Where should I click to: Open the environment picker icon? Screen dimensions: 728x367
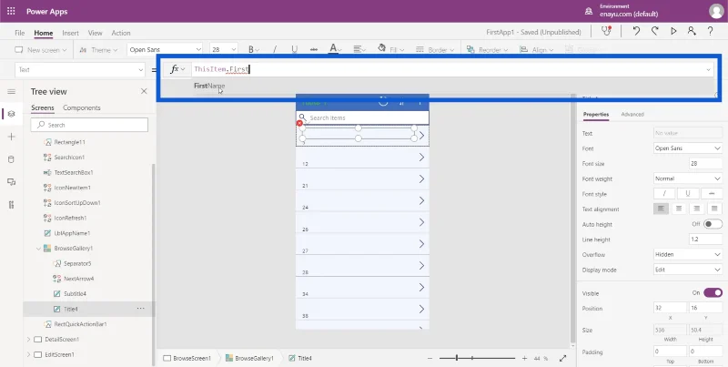(589, 11)
